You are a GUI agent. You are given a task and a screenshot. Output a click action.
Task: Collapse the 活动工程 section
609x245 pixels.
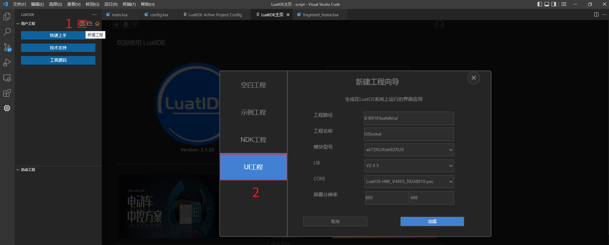(18, 169)
